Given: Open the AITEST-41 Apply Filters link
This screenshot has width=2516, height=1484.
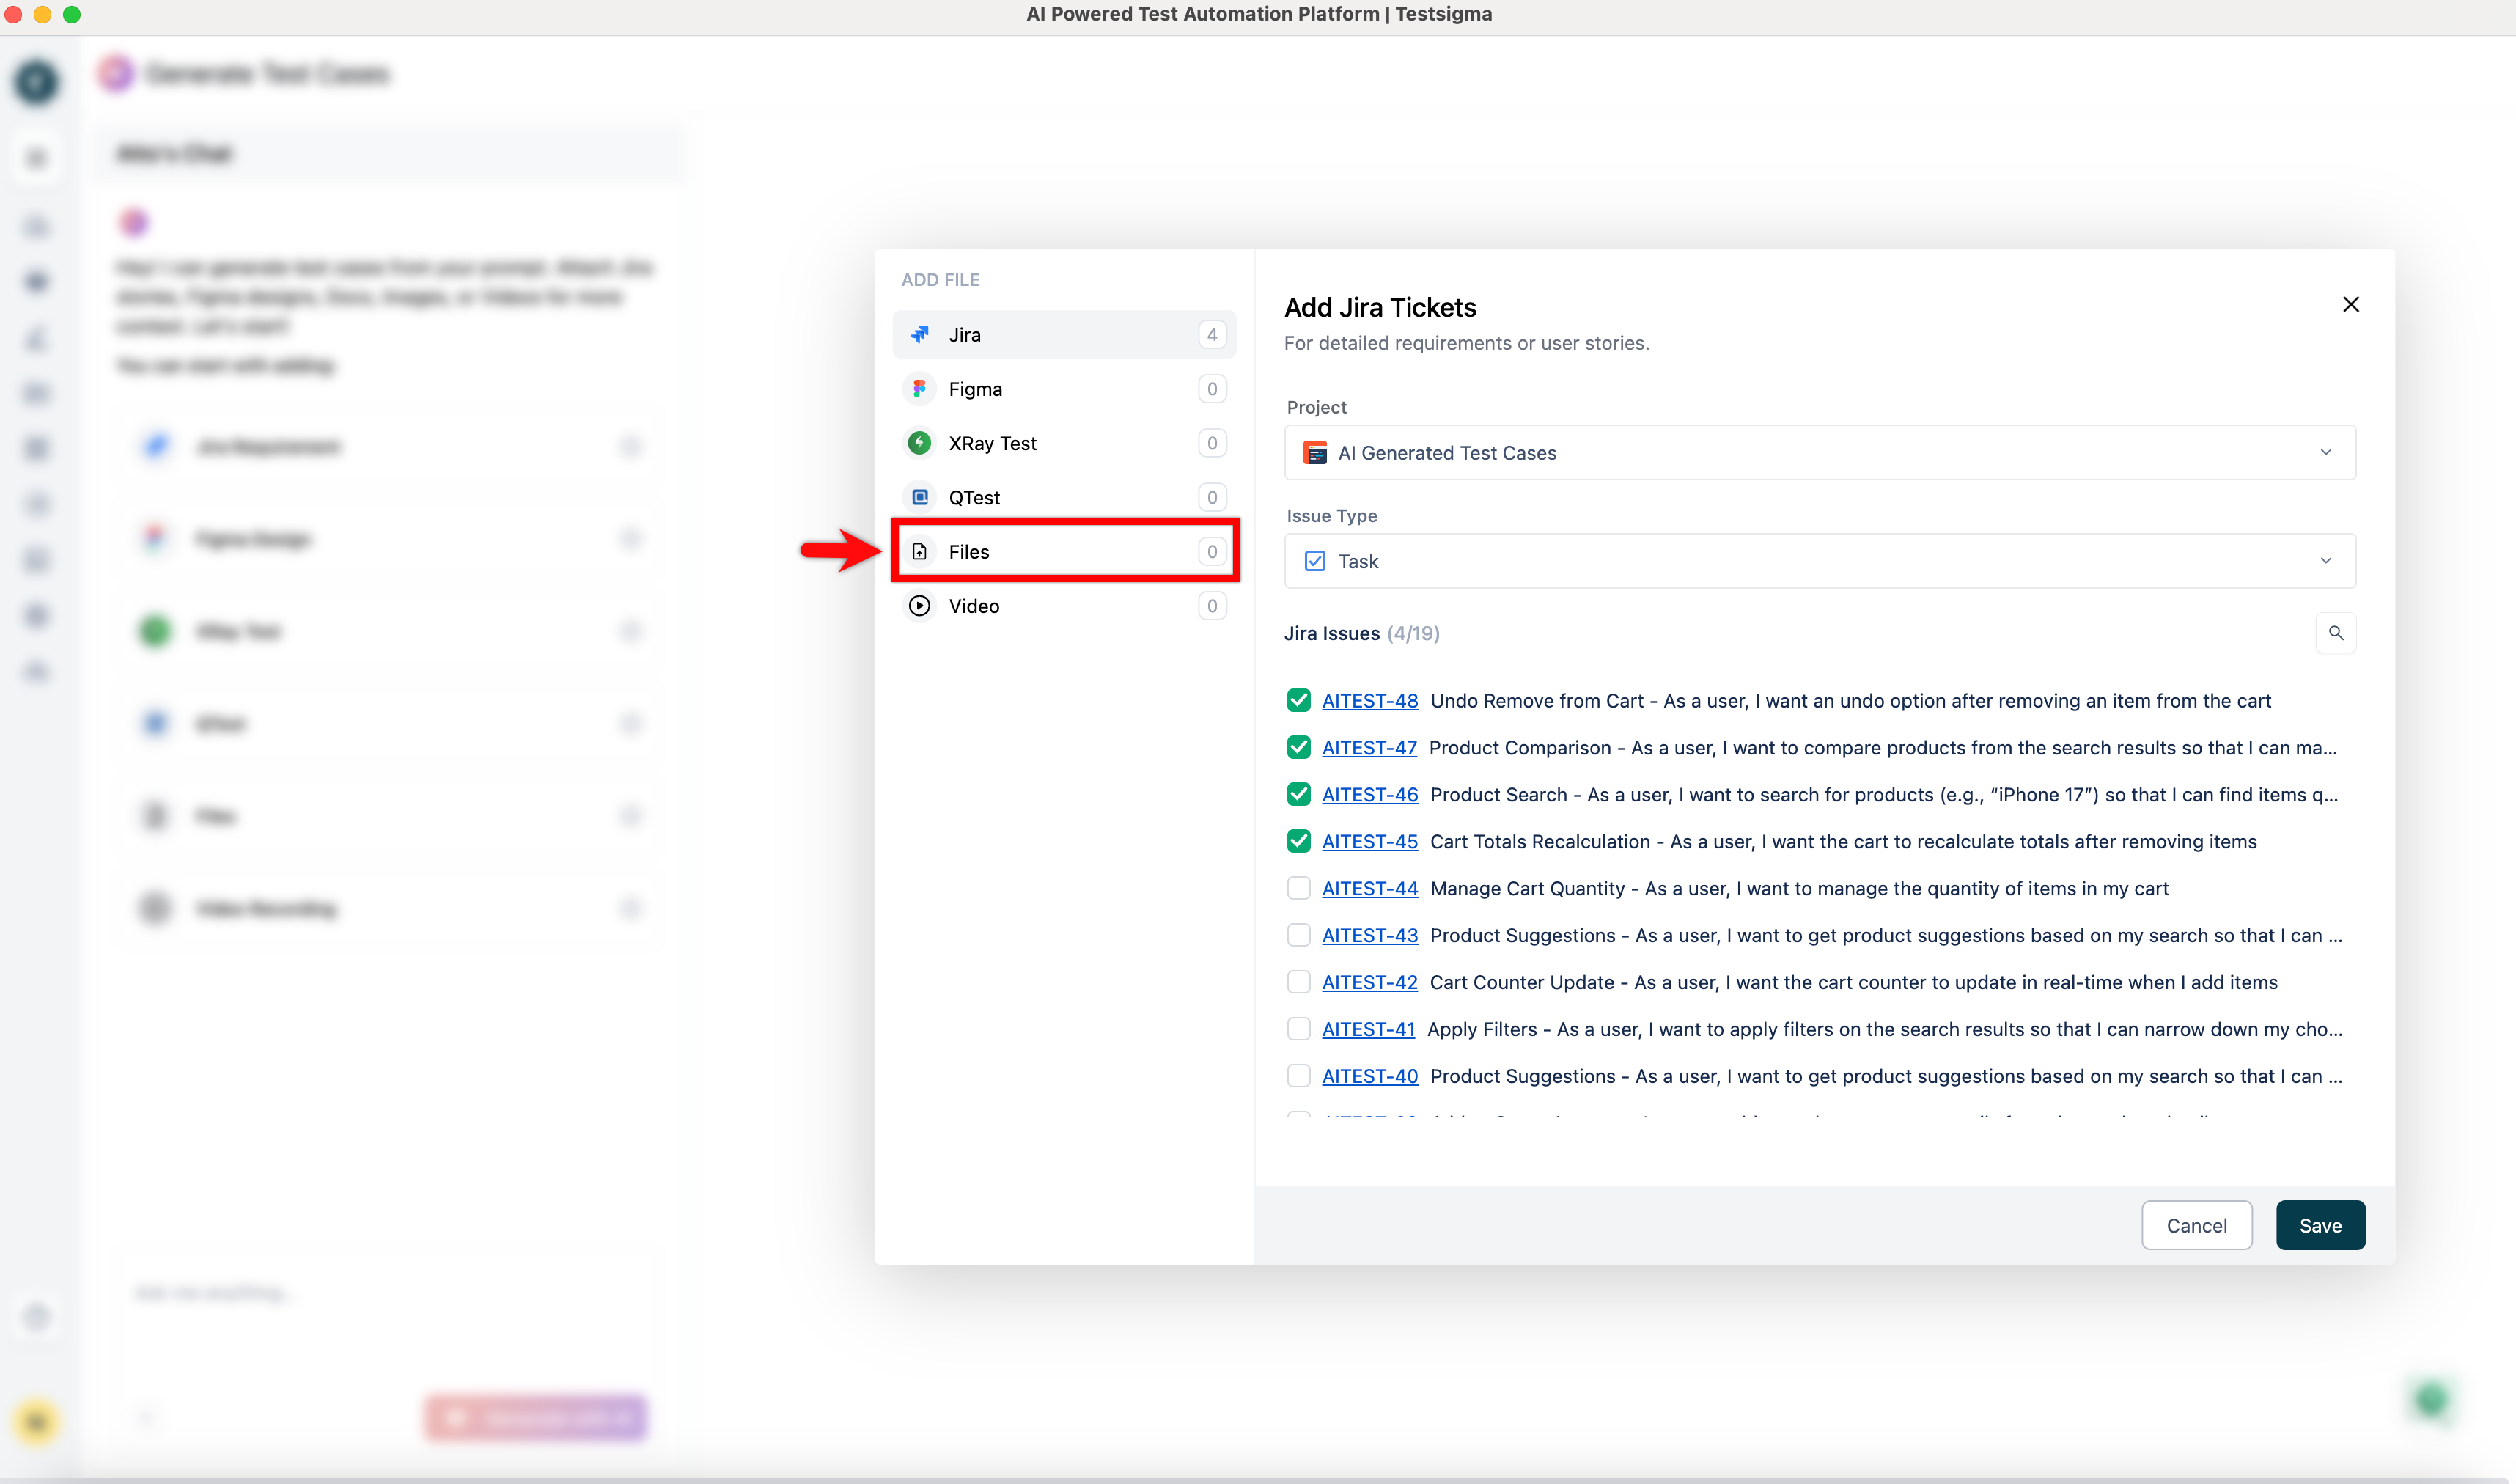Looking at the screenshot, I should click(x=1367, y=1029).
